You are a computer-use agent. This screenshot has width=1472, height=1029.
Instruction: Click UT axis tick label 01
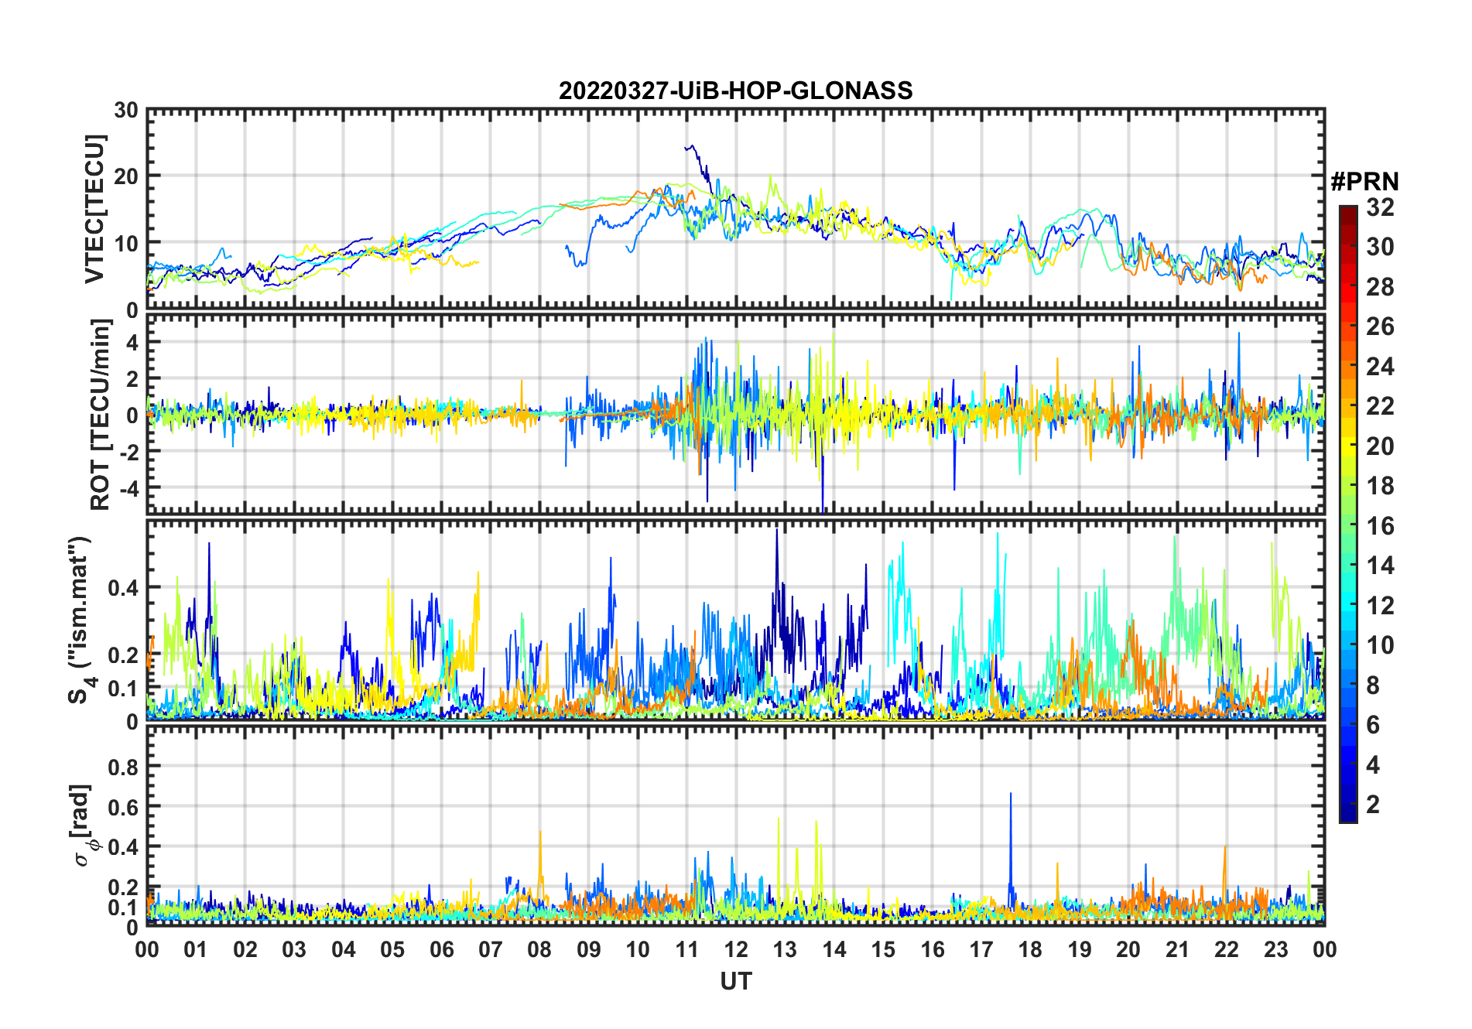[x=196, y=950]
